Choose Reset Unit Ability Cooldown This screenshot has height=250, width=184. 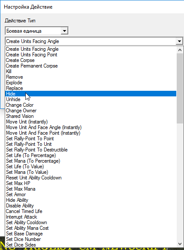[91, 178]
